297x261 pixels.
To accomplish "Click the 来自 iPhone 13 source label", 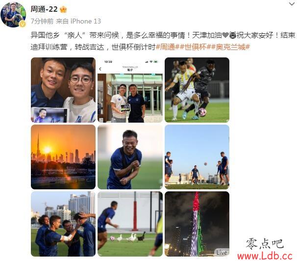I will click(x=78, y=21).
